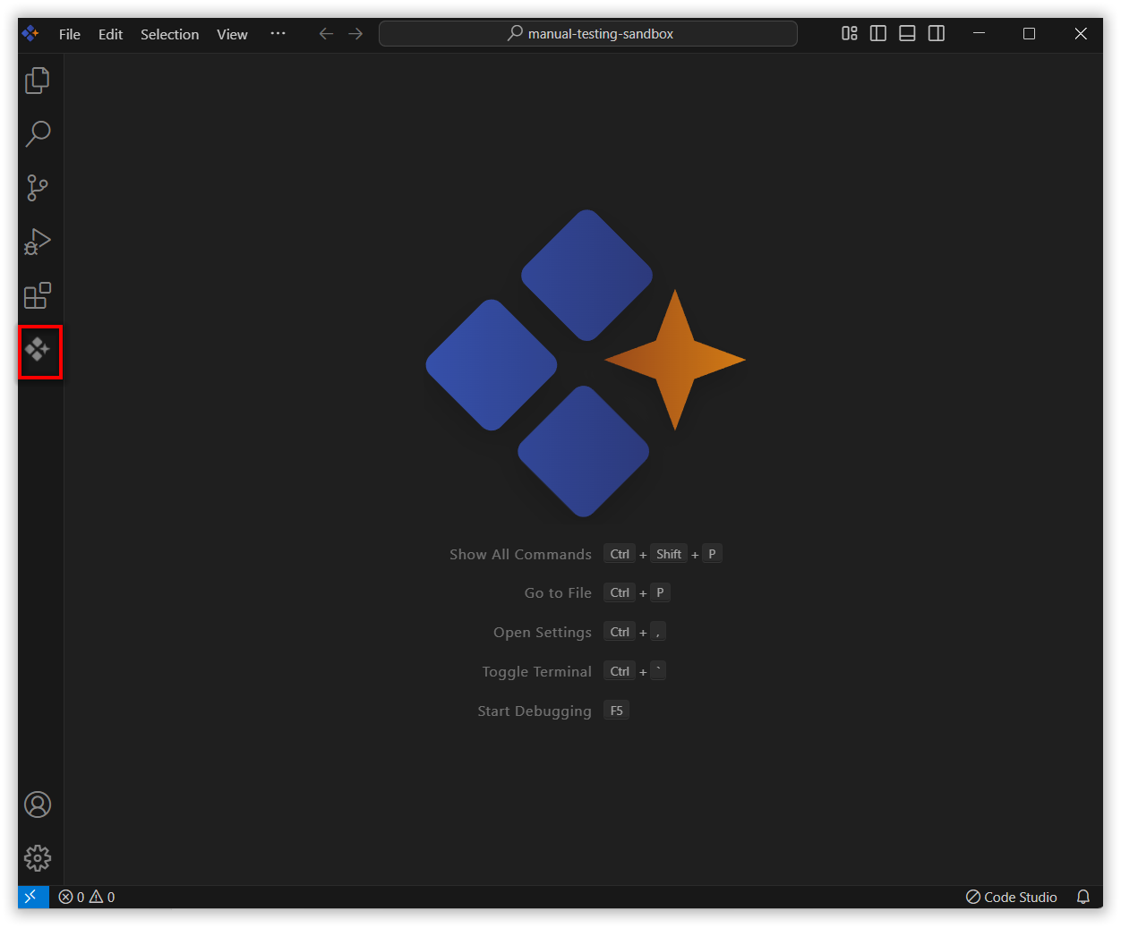Toggle the primary side bar
This screenshot has height=928, width=1121.
coord(878,34)
